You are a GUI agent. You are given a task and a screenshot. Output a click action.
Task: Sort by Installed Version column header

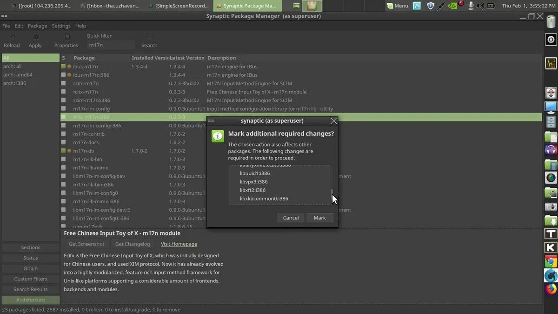[149, 58]
